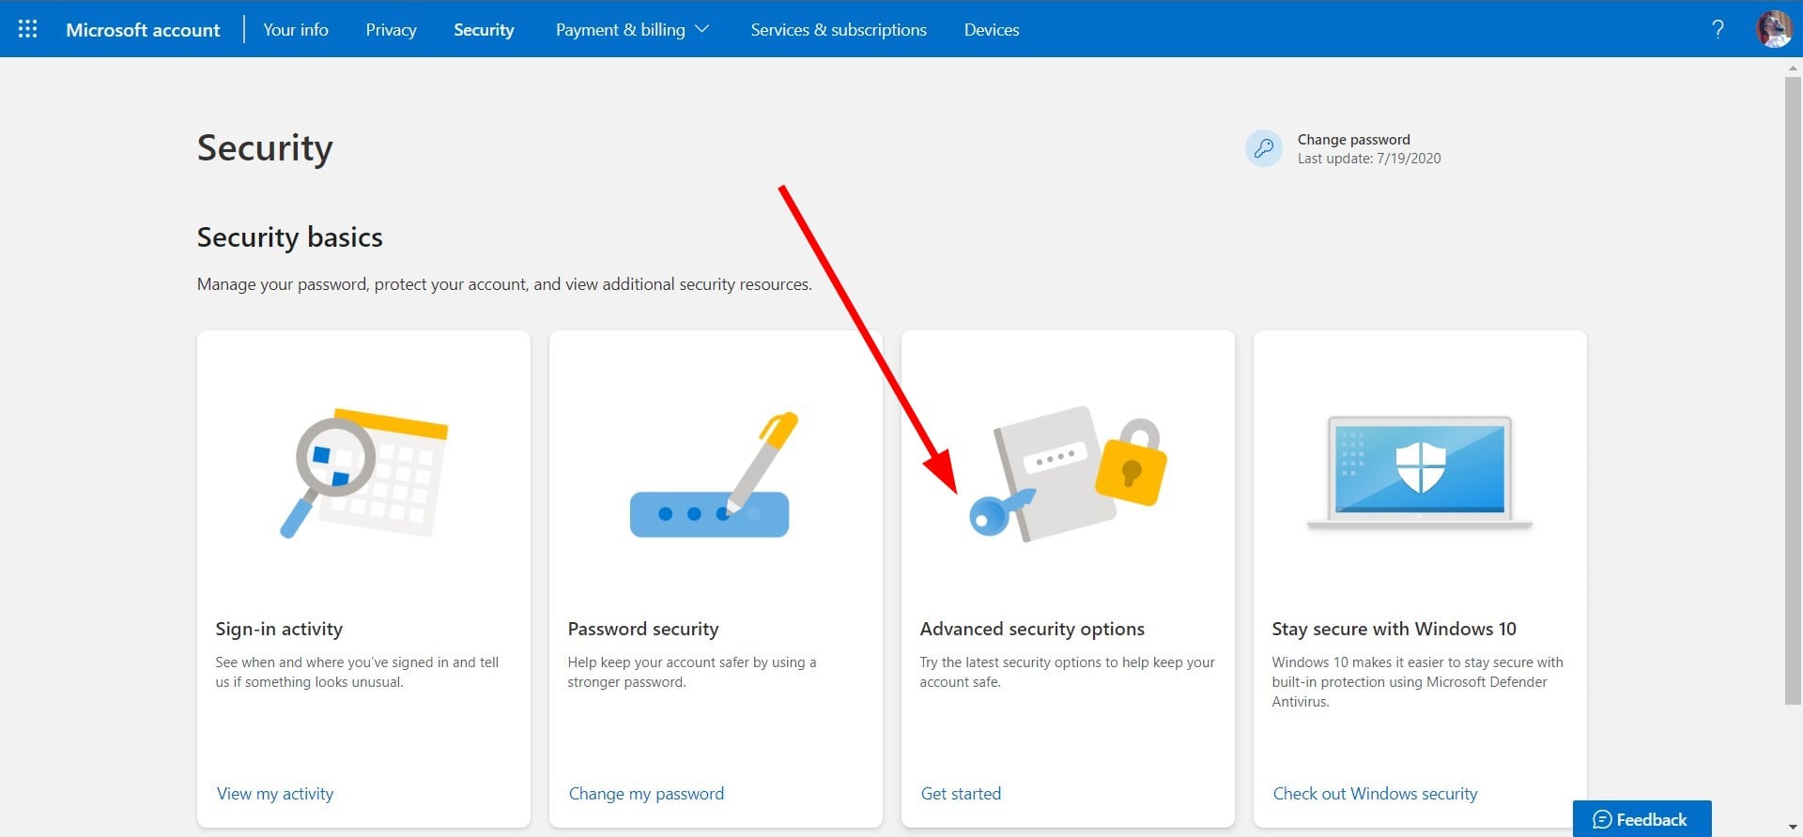
Task: Open the profile avatar picture
Action: click(x=1774, y=29)
